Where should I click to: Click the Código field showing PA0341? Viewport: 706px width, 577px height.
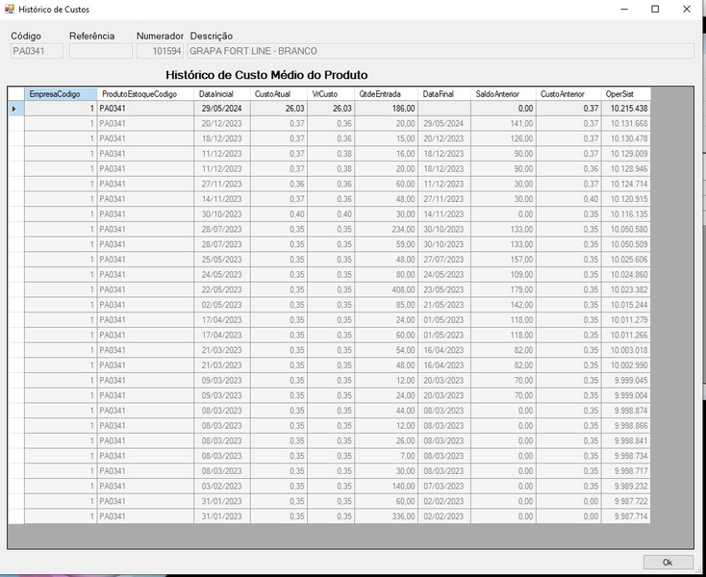(x=37, y=51)
